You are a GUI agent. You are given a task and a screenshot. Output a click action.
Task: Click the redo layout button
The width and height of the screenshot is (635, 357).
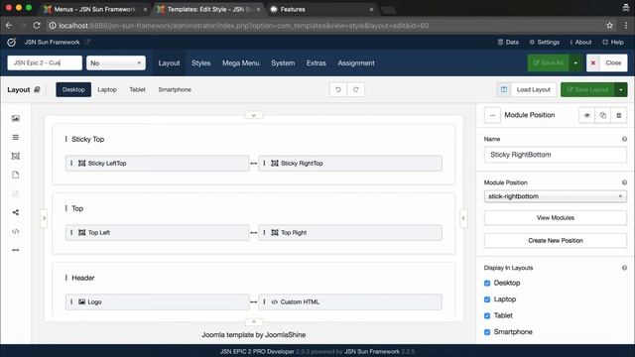[x=355, y=89]
